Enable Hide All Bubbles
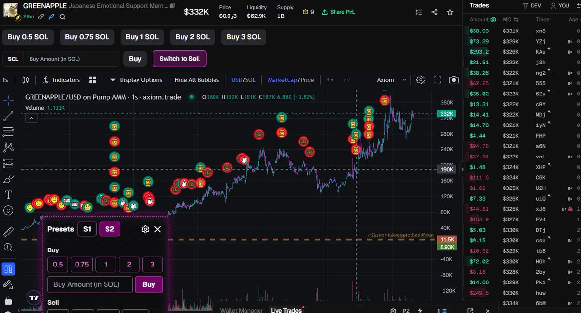Screen dimensions: 581x313 point(197,80)
